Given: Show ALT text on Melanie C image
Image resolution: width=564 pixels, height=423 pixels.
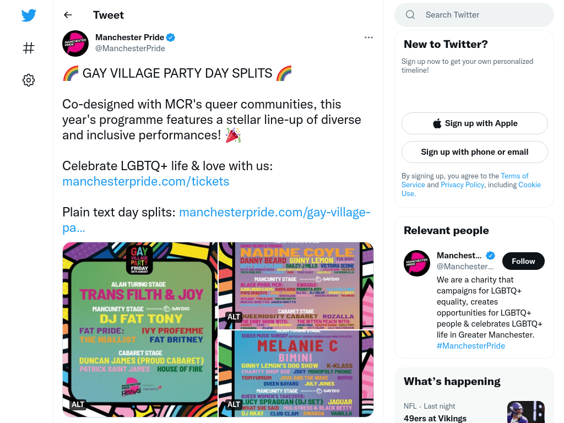Looking at the screenshot, I should (x=234, y=404).
